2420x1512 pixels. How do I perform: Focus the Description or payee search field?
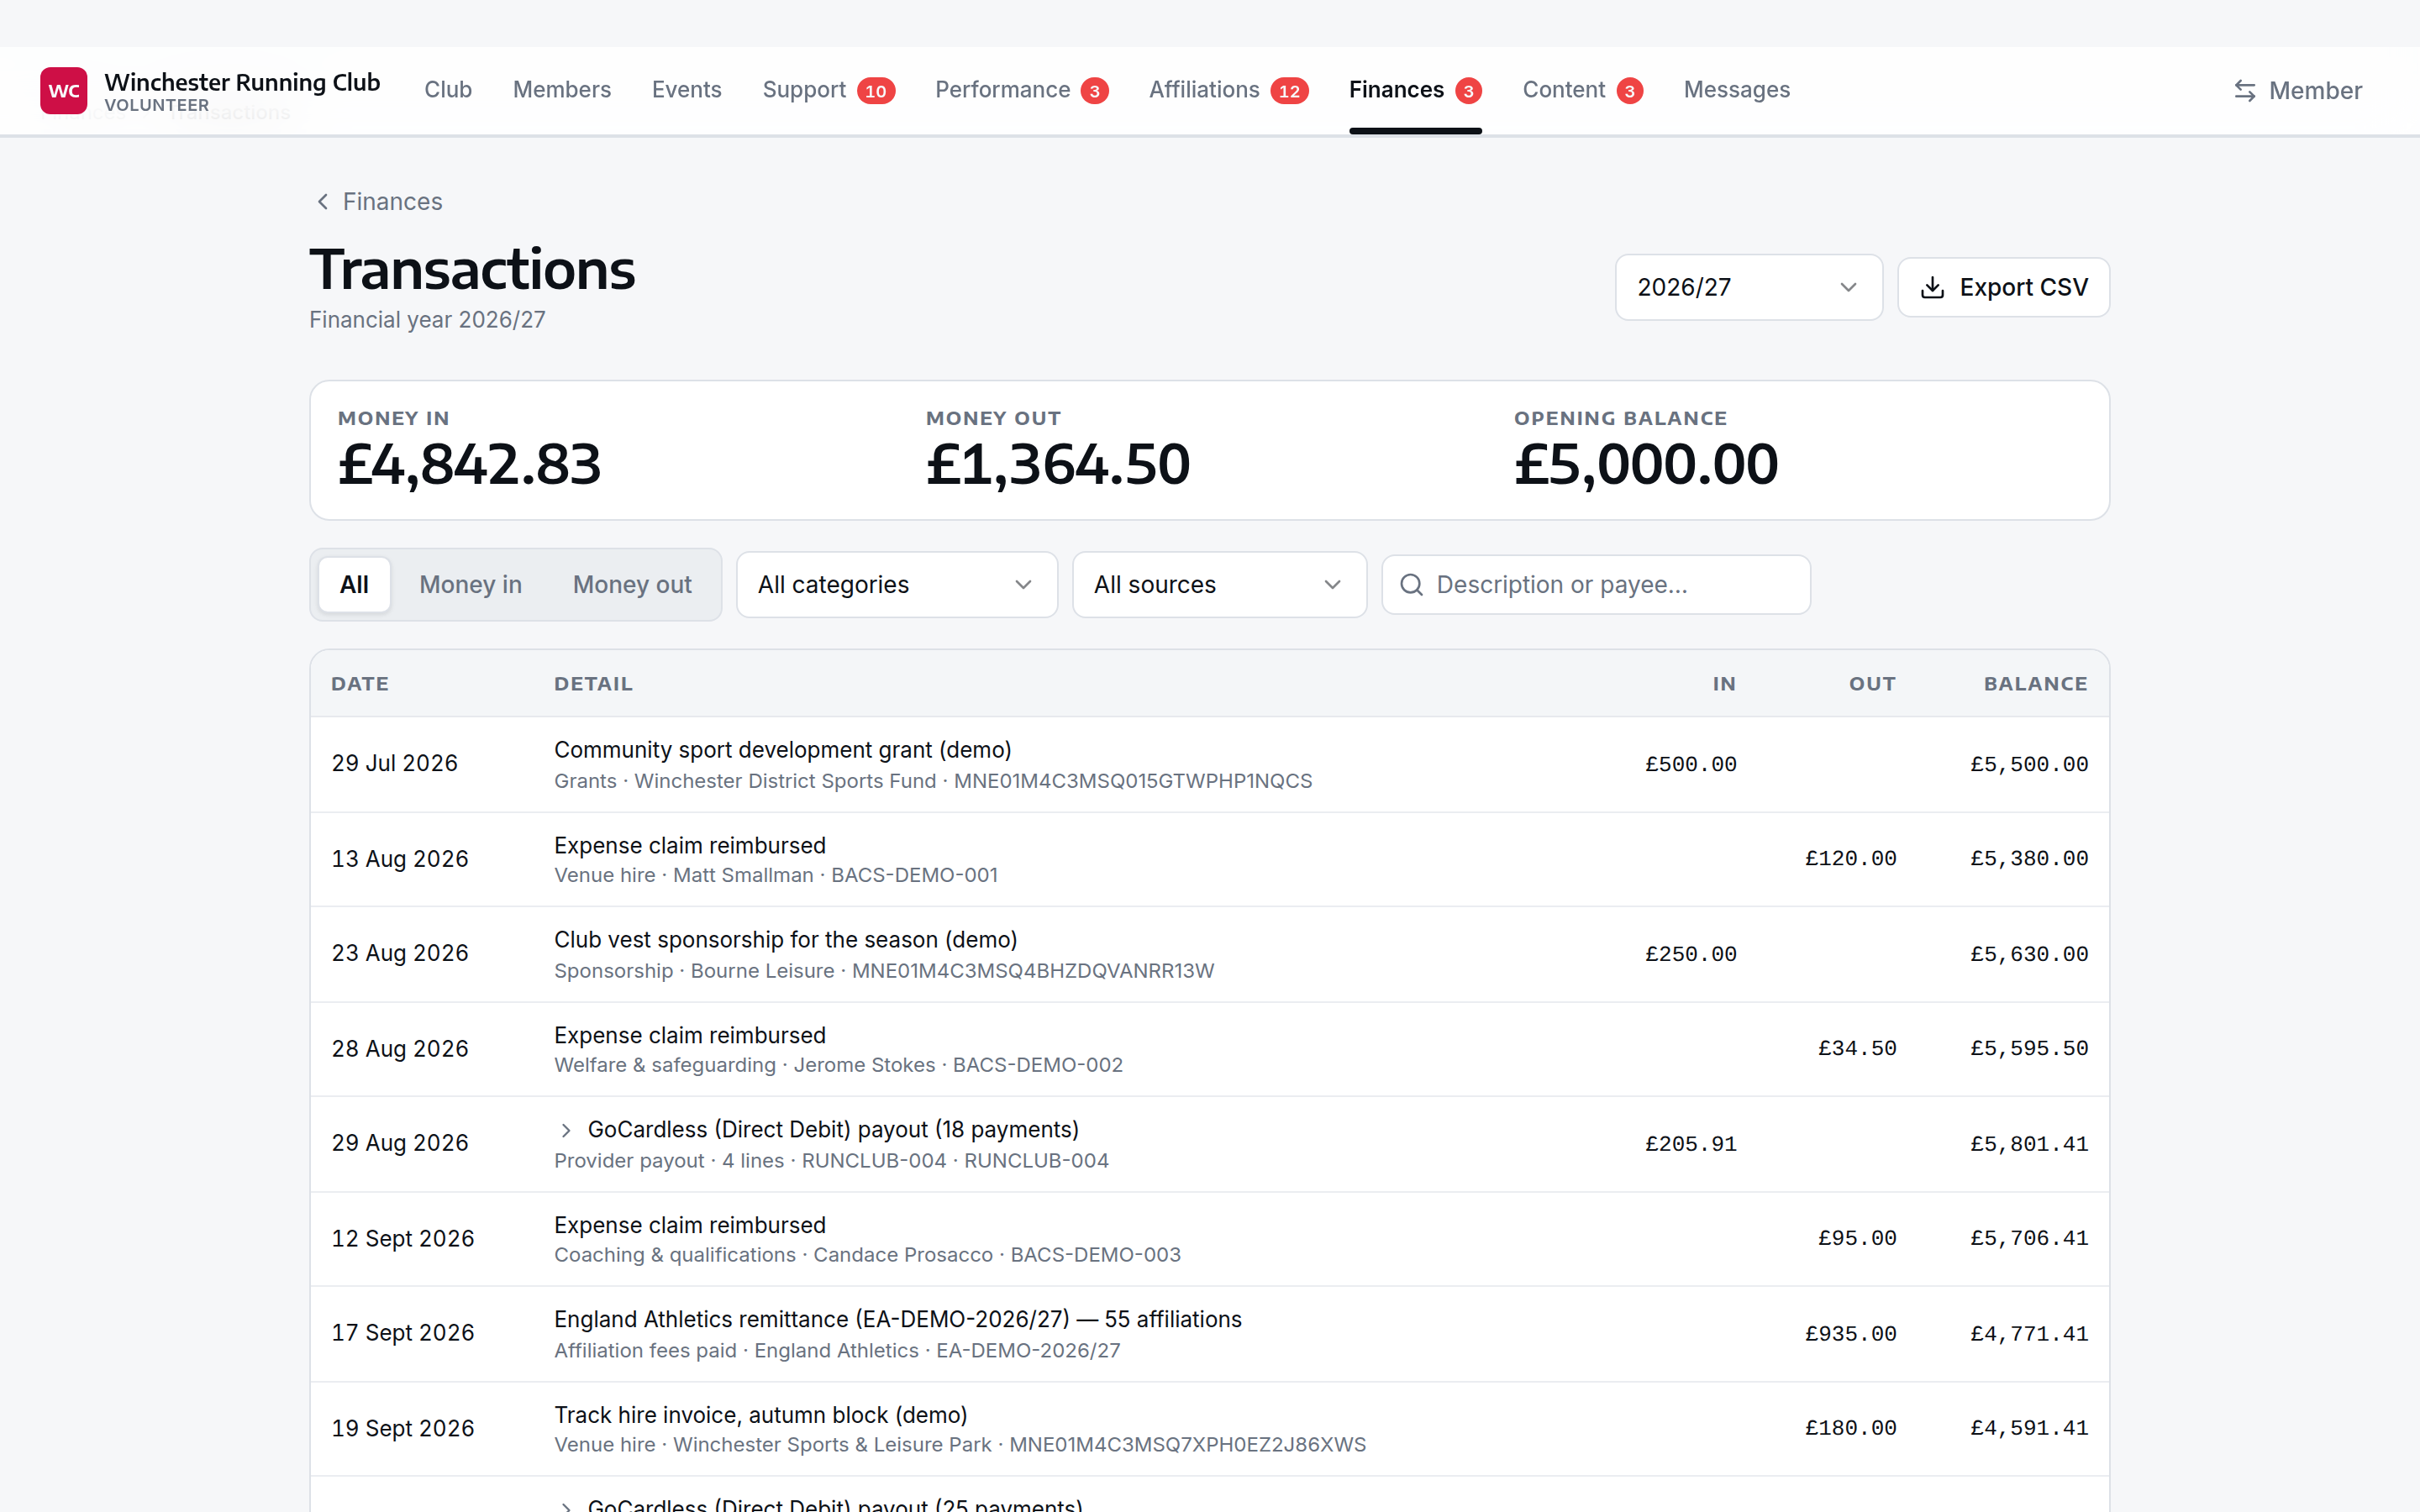(1595, 585)
